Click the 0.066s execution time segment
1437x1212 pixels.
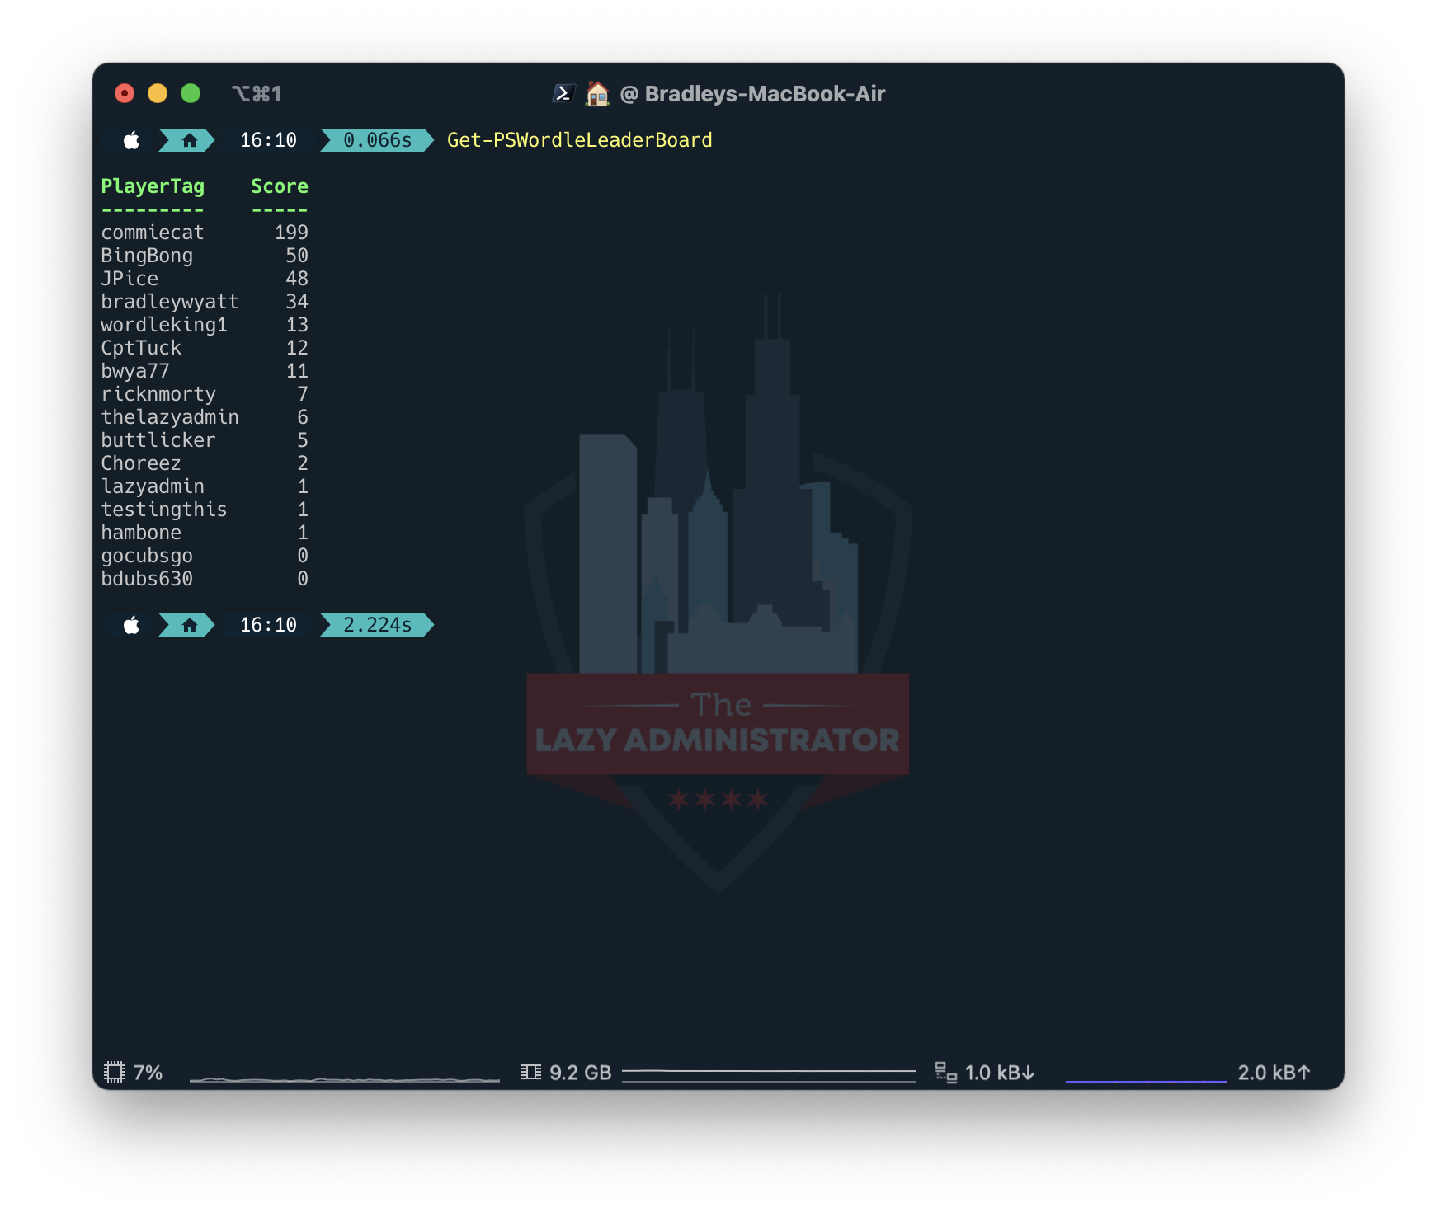pos(377,140)
